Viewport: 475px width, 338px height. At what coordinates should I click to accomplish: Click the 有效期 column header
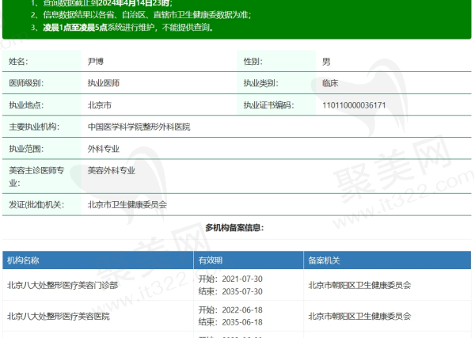pyautogui.click(x=211, y=260)
